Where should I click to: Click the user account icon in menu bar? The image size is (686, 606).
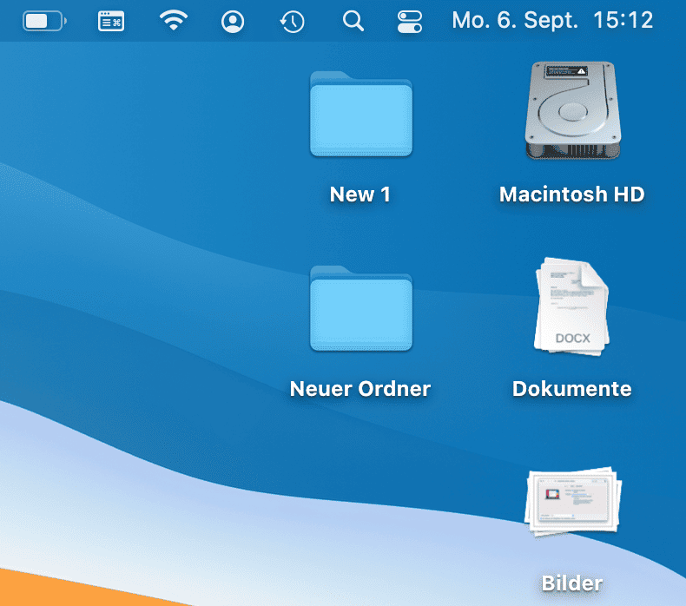click(232, 21)
